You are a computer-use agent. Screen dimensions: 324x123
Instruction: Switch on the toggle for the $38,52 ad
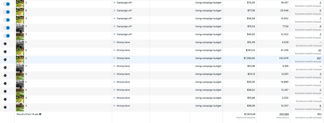[x=6, y=91]
